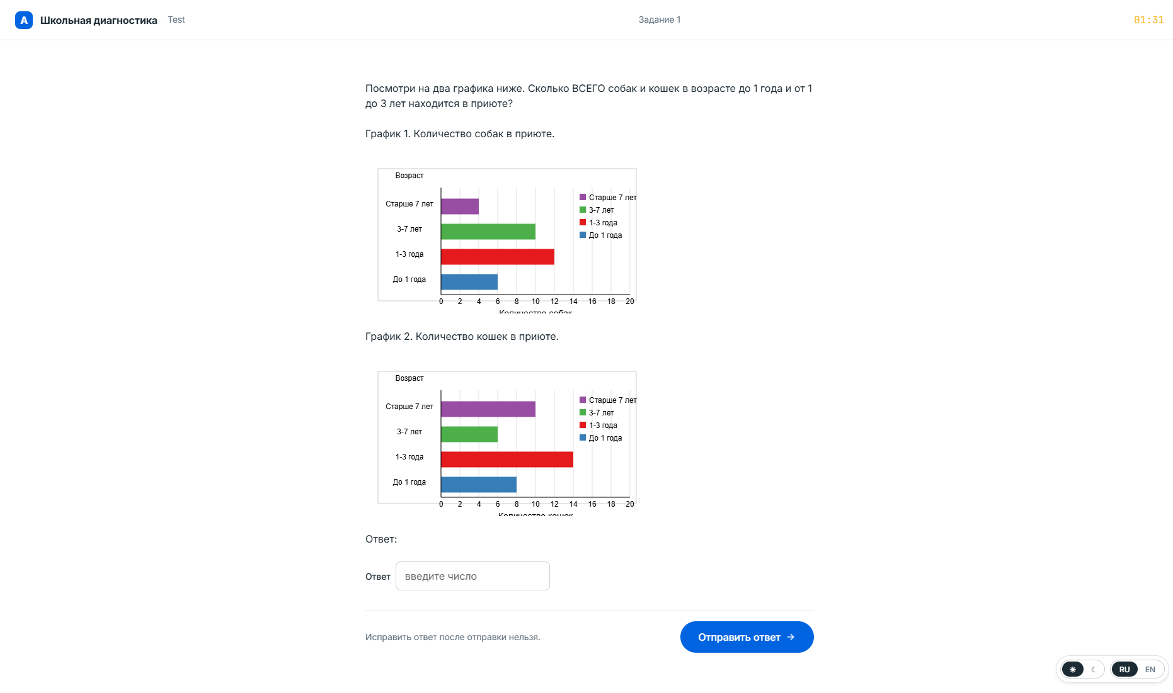Select the RU language option

pyautogui.click(x=1124, y=669)
